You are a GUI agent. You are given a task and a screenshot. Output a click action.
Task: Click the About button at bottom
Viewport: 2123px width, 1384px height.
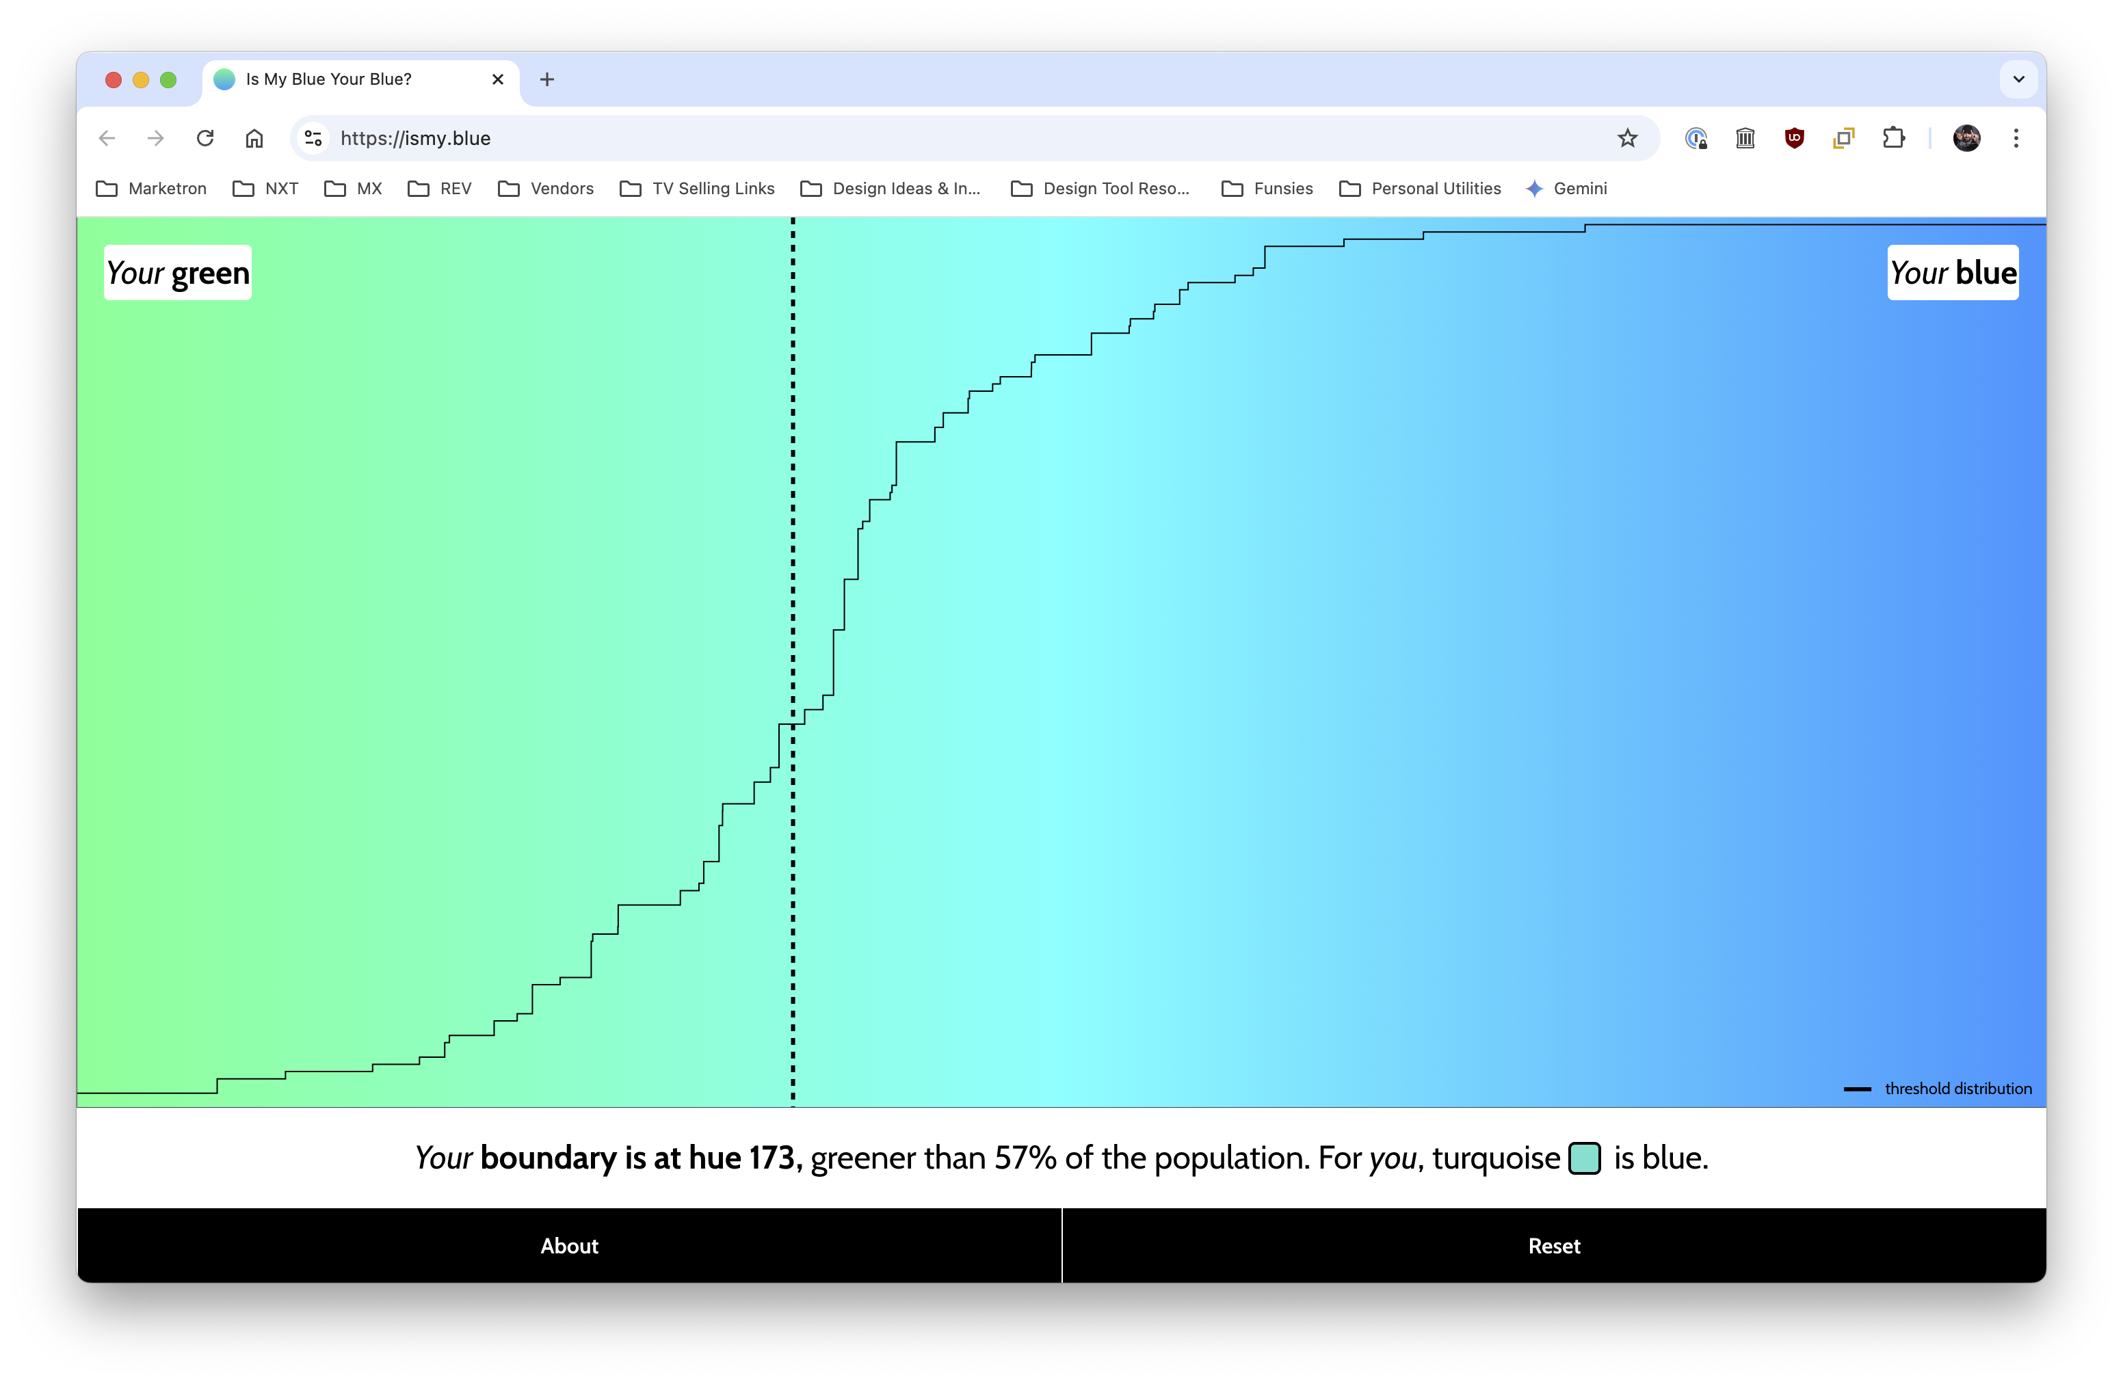[x=570, y=1245]
